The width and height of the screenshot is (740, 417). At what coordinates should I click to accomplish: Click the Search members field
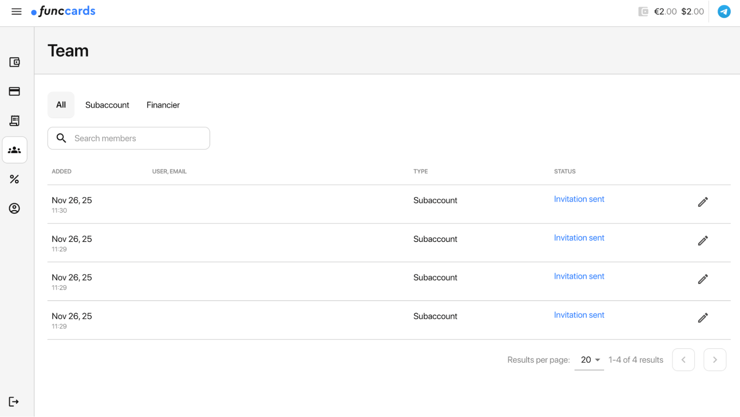[137, 138]
